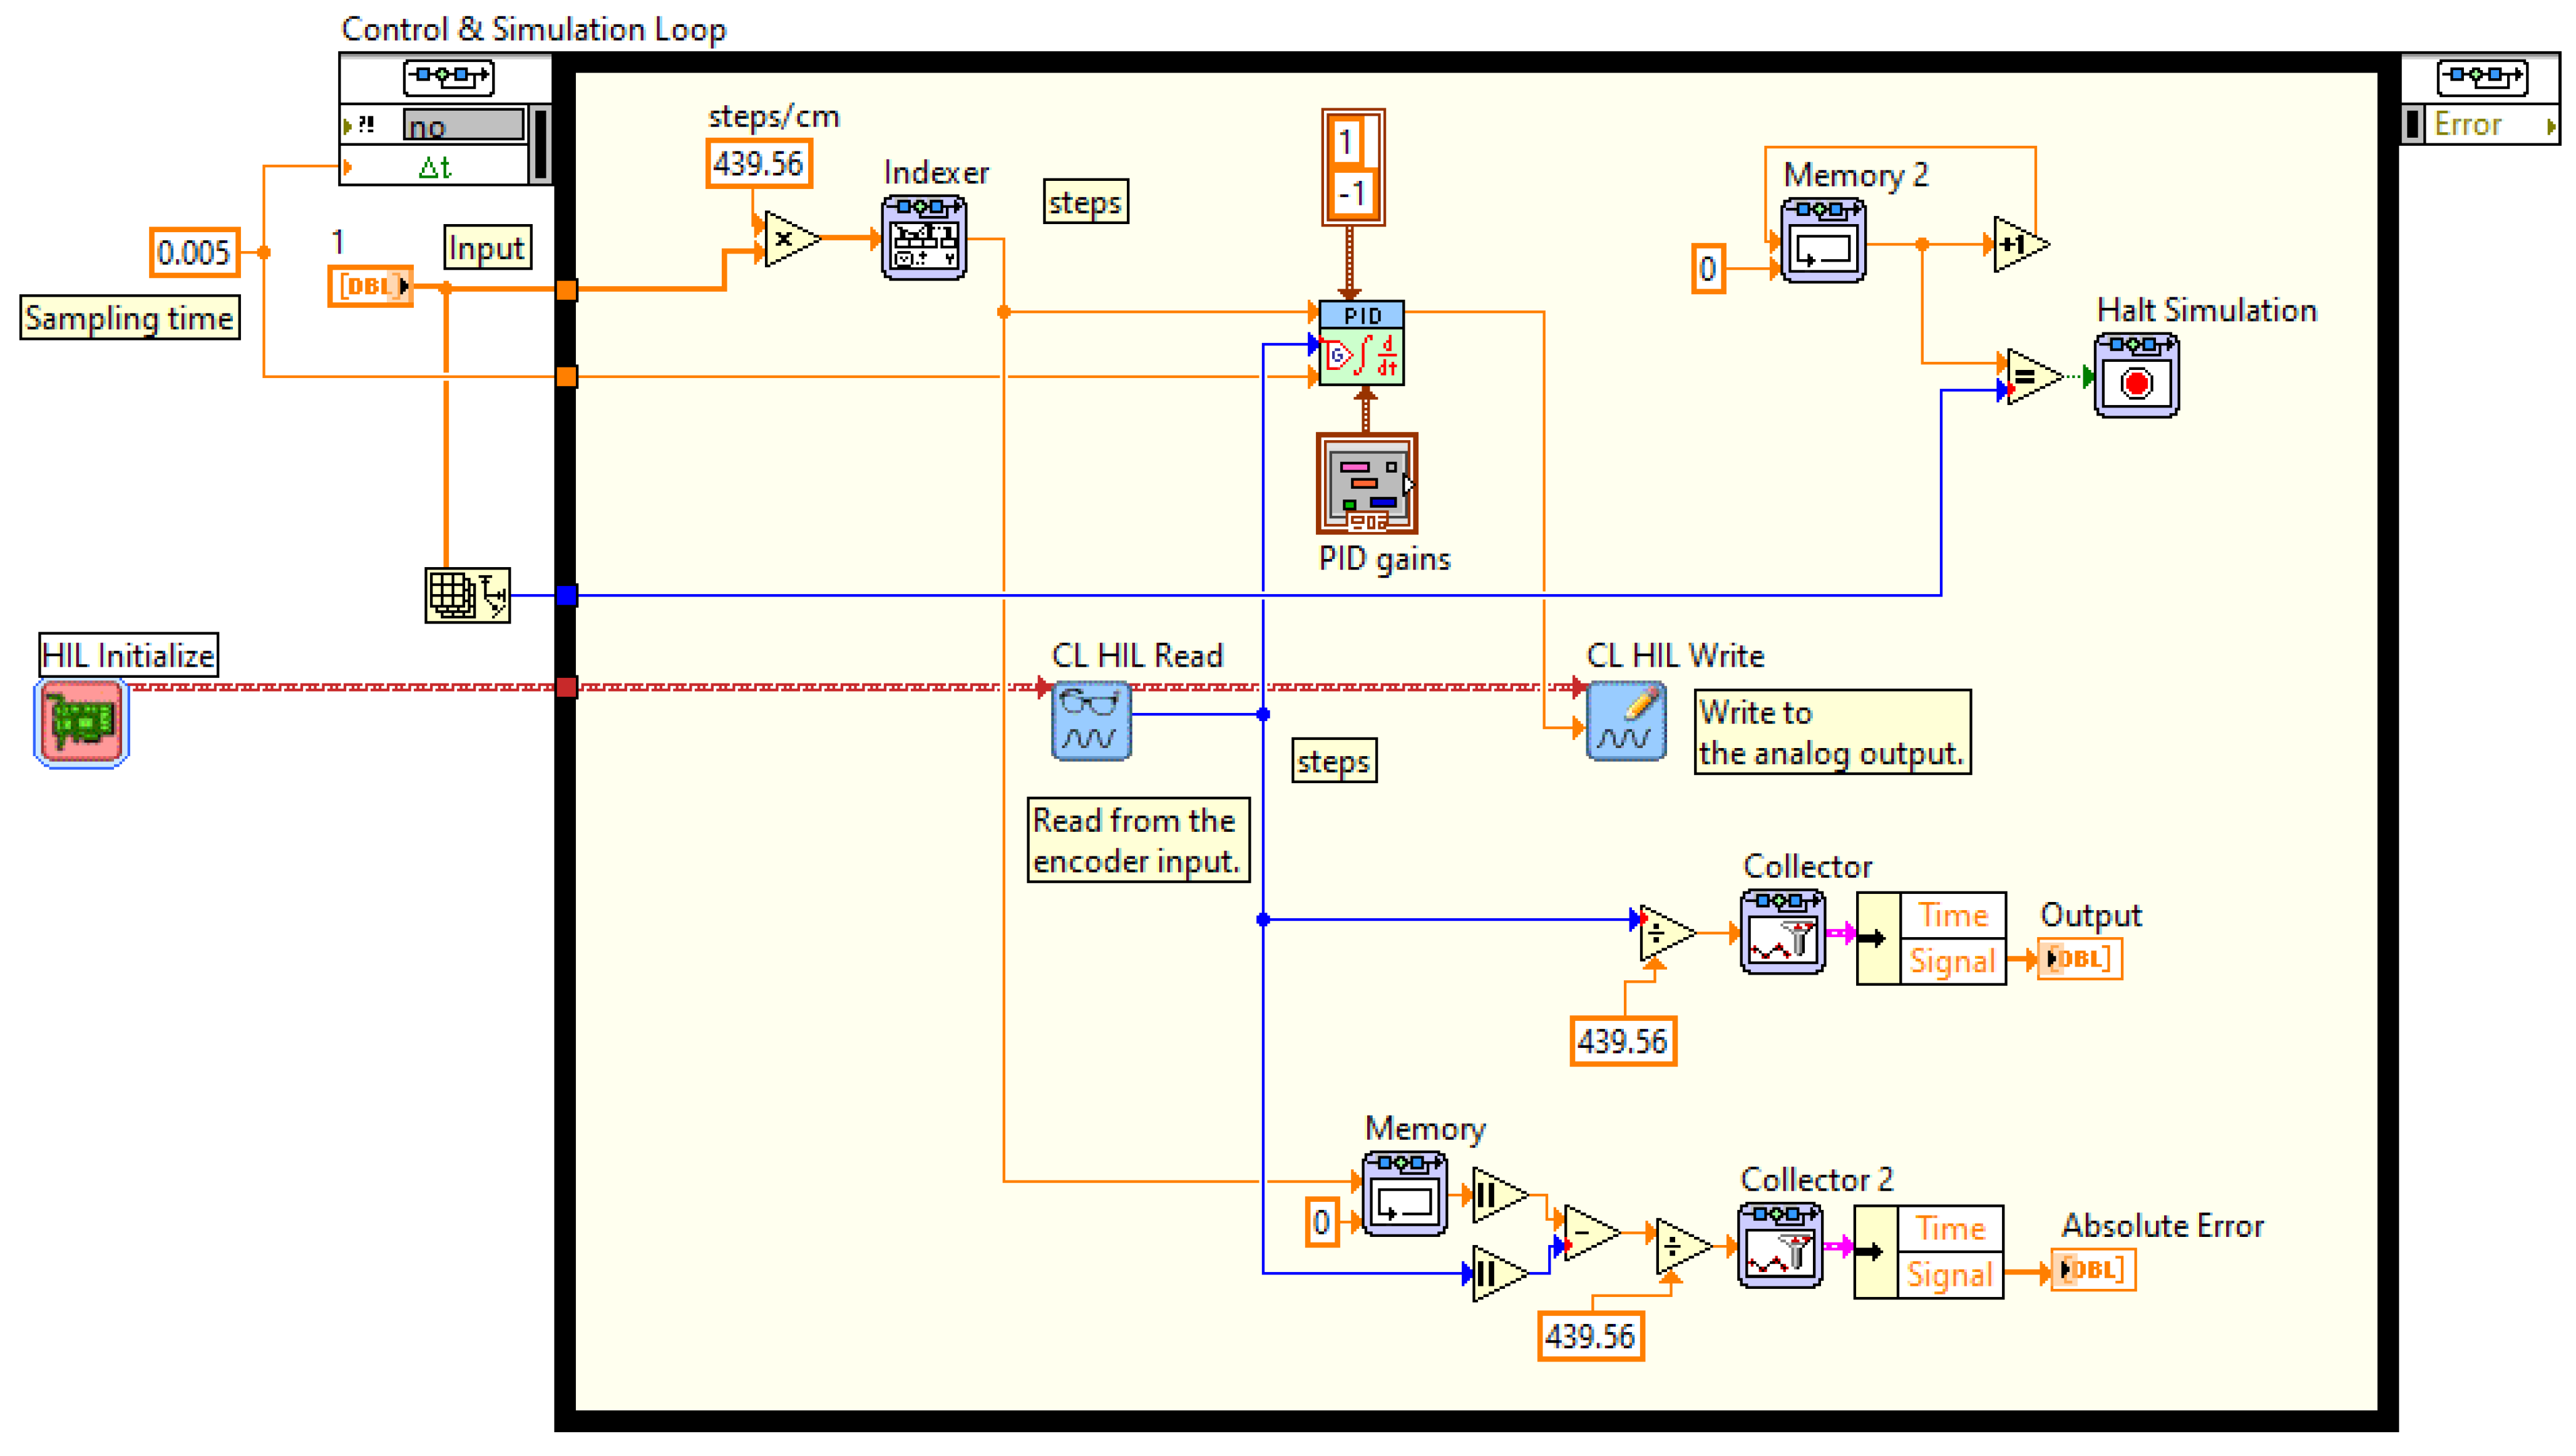2576x1456 pixels.
Task: Click the Output DBL array indicator
Action: click(x=2079, y=959)
